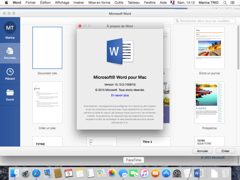Open the Édition menu
This screenshot has width=240, height=180.
tap(45, 2)
